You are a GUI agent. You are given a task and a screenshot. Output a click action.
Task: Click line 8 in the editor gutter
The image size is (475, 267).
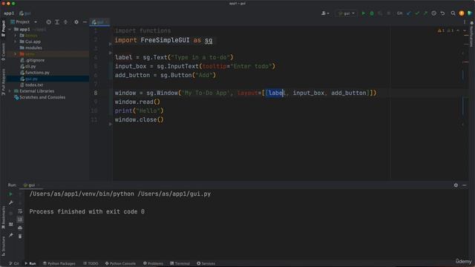coord(96,93)
